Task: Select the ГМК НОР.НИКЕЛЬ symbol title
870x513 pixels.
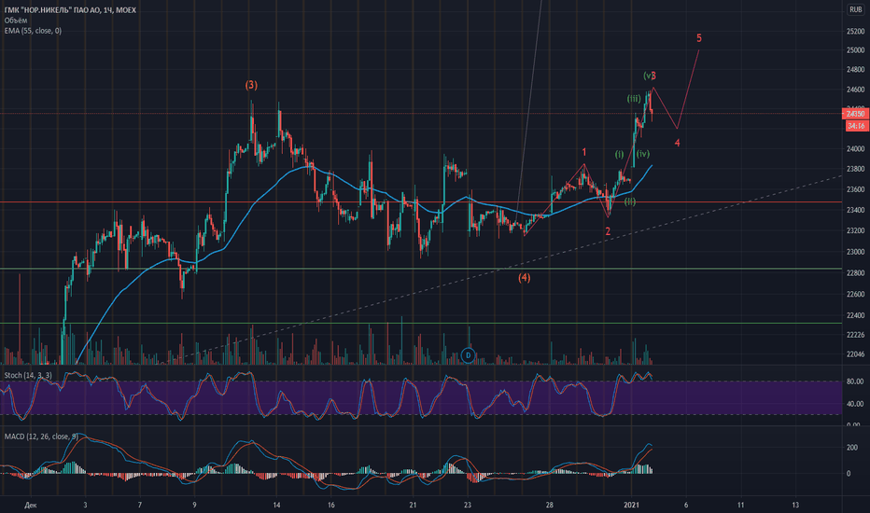Action: coord(70,10)
